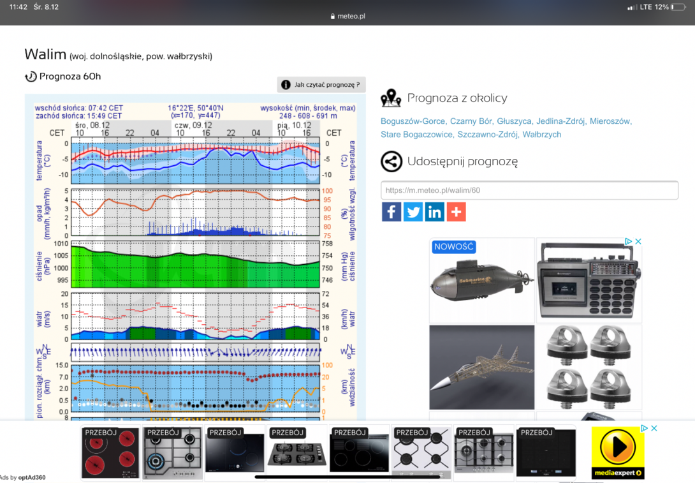The height and width of the screenshot is (483, 695).
Task: Open more sharing options plus icon
Action: (456, 212)
